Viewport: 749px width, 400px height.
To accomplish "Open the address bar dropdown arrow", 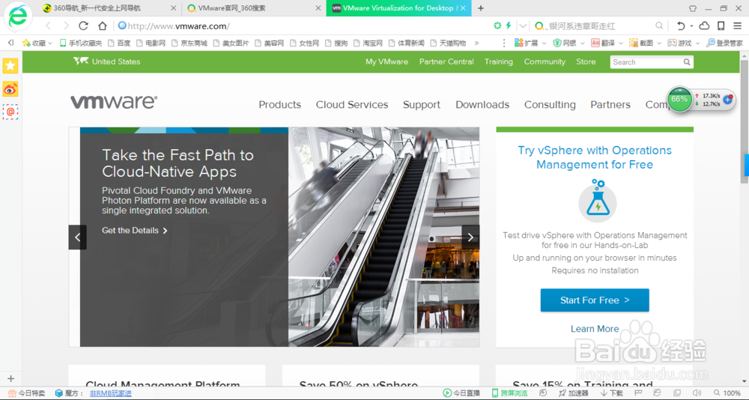I will (524, 25).
